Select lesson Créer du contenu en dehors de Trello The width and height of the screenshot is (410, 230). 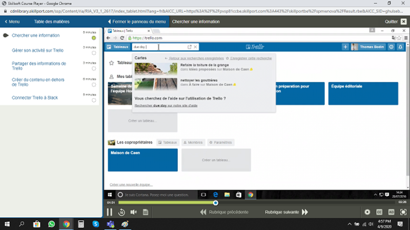[x=38, y=82]
